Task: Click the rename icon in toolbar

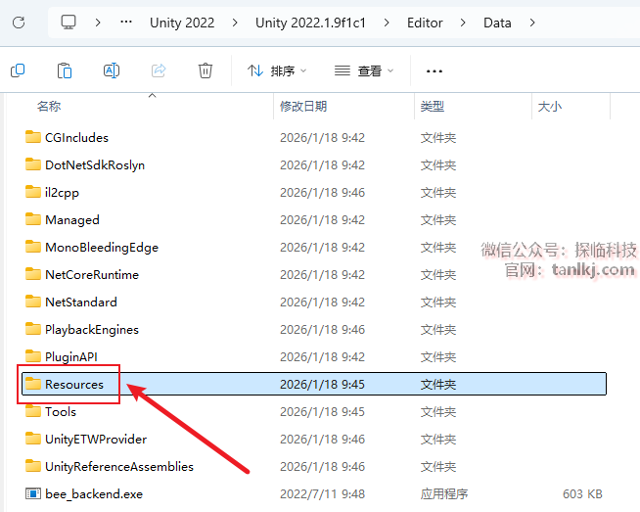Action: point(111,70)
